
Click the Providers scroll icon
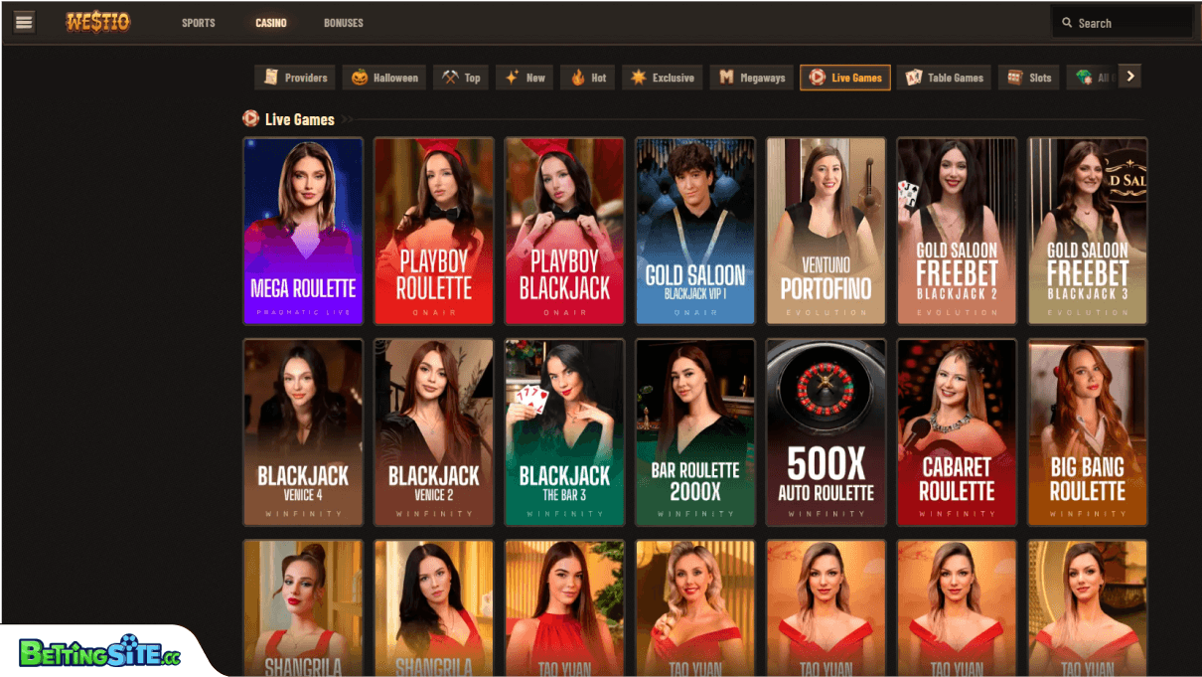pyautogui.click(x=270, y=78)
